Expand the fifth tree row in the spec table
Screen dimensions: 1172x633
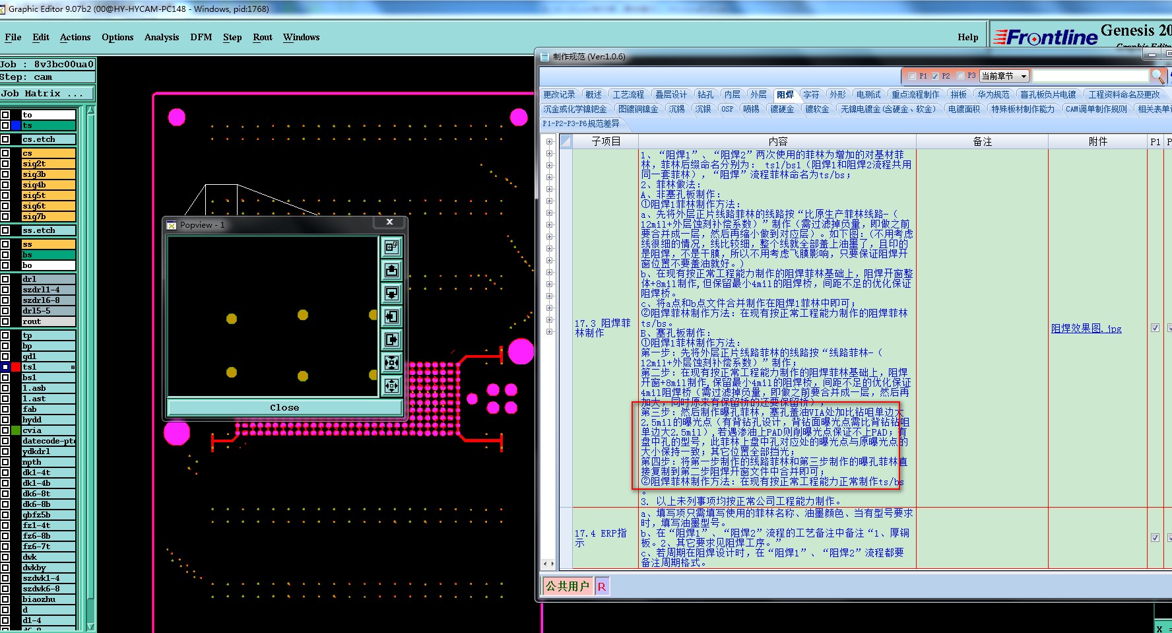(x=549, y=189)
